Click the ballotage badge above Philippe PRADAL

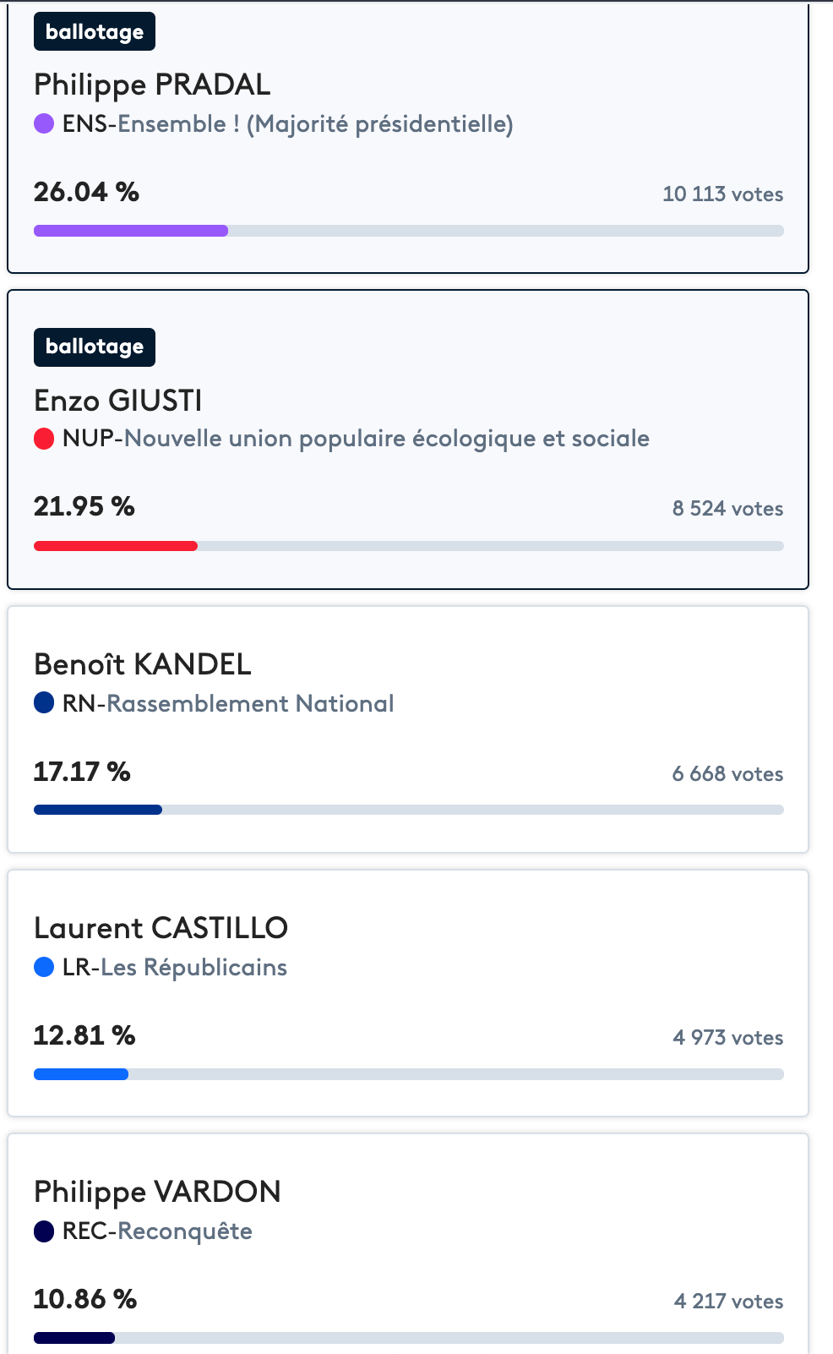point(95,32)
